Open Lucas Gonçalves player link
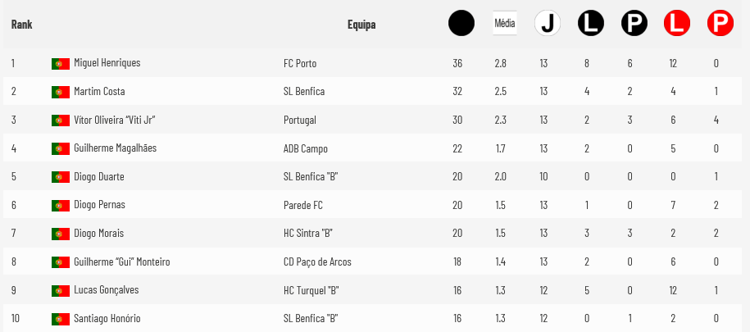Image resolution: width=750 pixels, height=332 pixels. pos(107,290)
